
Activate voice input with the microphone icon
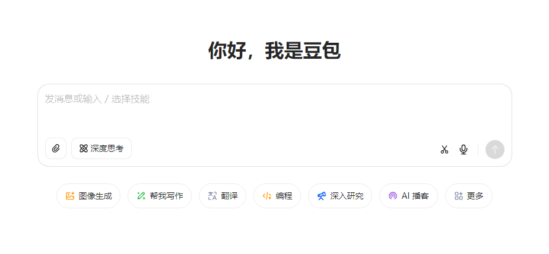(463, 150)
